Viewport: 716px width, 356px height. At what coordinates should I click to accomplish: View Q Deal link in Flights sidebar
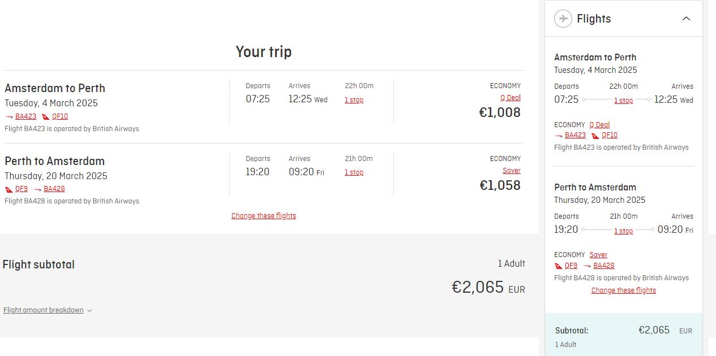[599, 125]
